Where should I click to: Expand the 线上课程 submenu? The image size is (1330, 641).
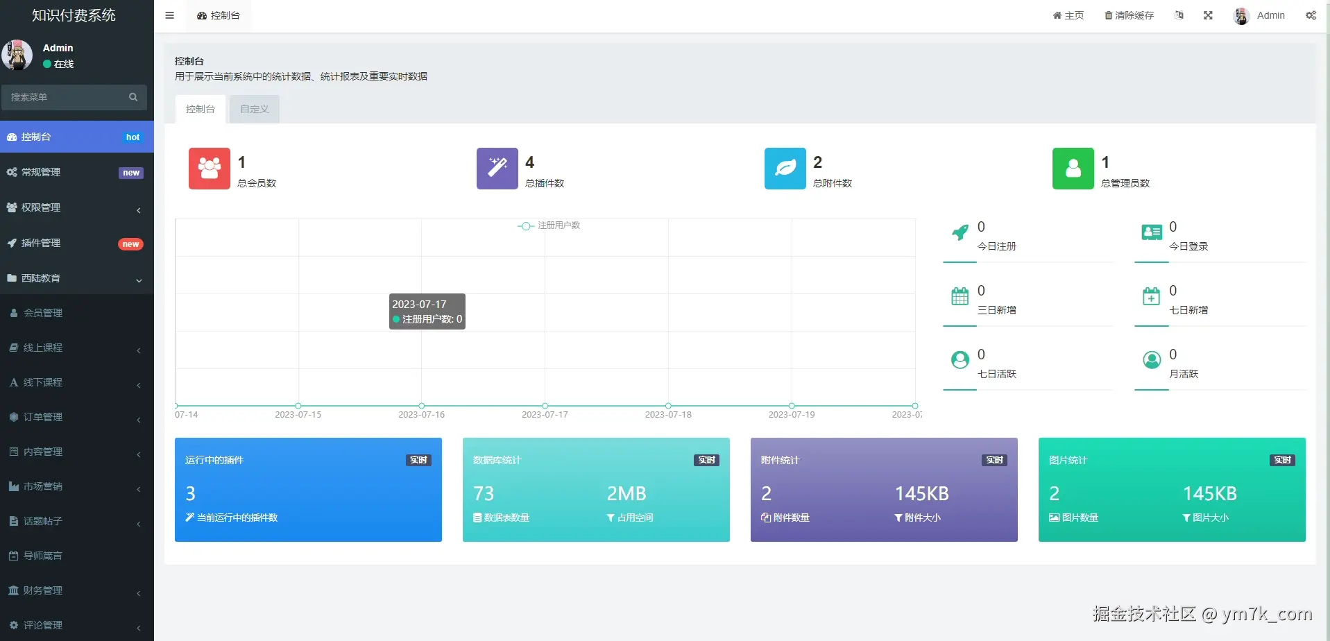(77, 348)
